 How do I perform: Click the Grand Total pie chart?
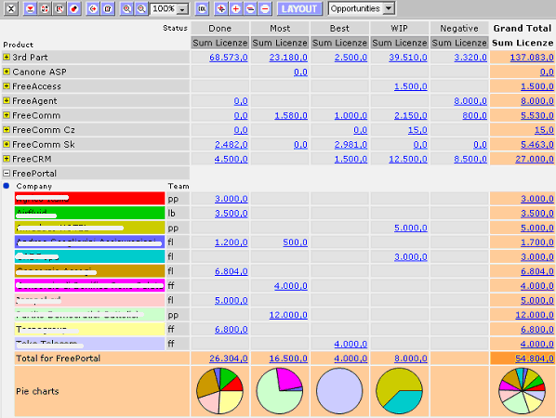[x=523, y=391]
